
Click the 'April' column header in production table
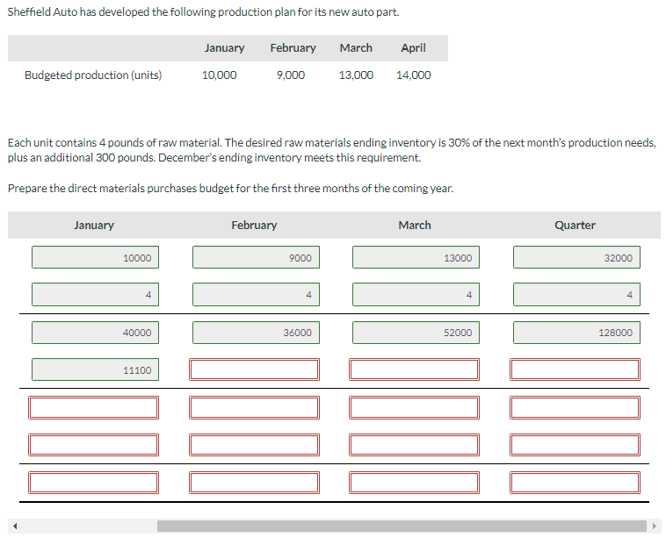click(x=413, y=48)
